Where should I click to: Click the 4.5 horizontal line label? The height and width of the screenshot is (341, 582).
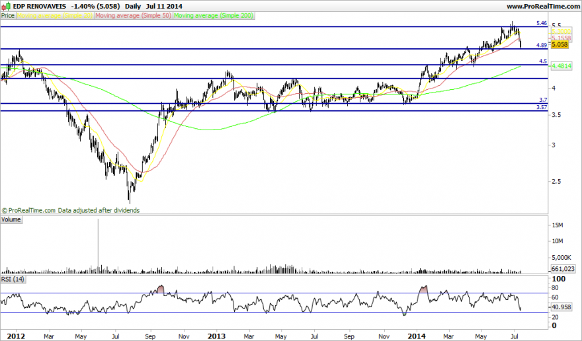click(543, 61)
